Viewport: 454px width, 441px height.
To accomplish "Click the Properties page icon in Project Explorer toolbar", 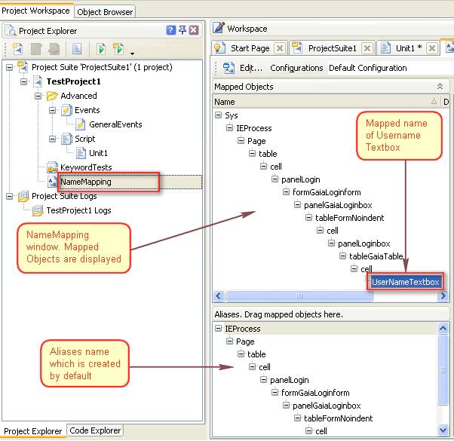I will click(77, 50).
